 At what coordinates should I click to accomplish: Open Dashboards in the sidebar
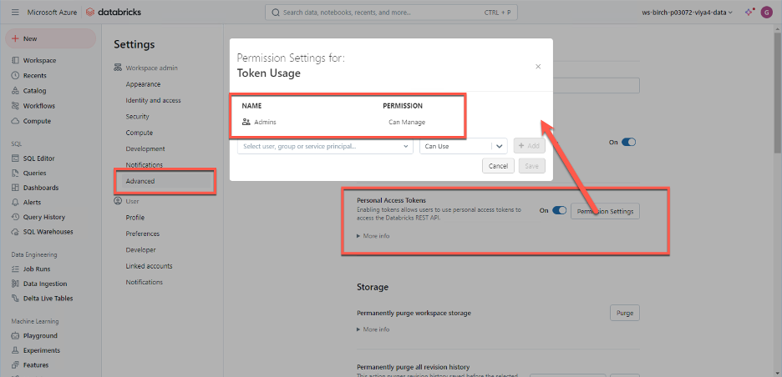tap(40, 188)
